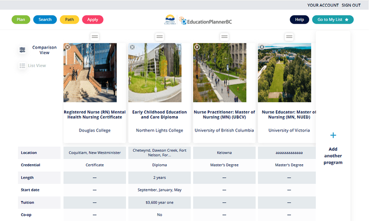Remove the Douglas College program card
Screen dimensions: 369x221
click(x=67, y=47)
